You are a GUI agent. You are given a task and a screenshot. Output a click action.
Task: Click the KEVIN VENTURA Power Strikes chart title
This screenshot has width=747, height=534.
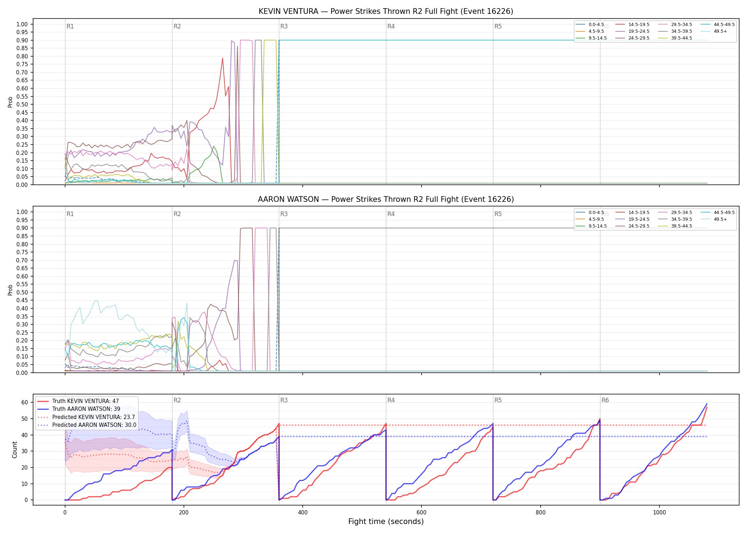click(386, 11)
